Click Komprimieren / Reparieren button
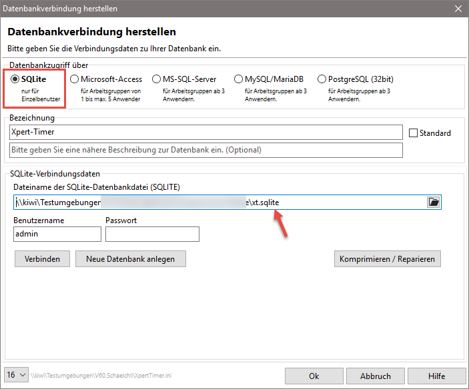469x389 pixels. 387,258
